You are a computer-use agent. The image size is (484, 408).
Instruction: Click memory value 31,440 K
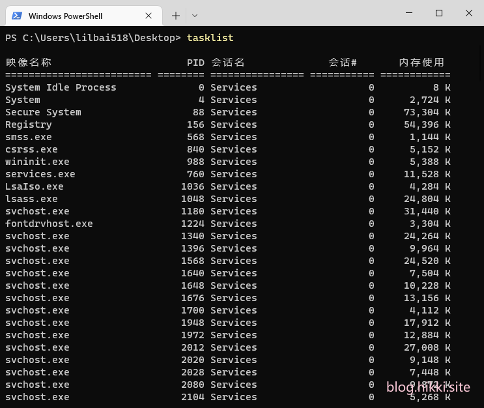pyautogui.click(x=427, y=211)
